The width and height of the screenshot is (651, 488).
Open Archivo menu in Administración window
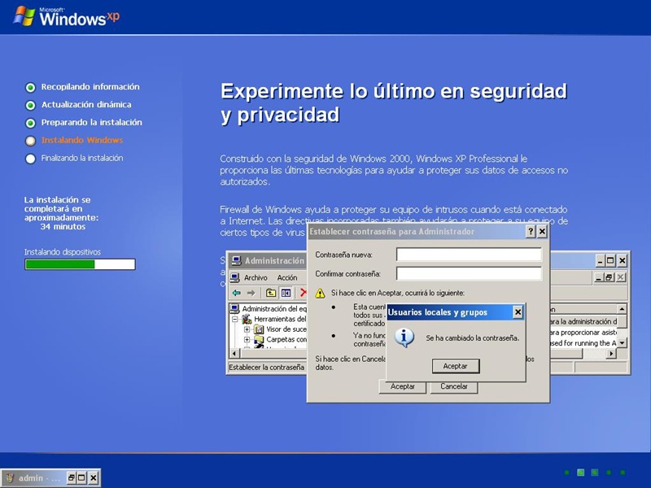click(x=256, y=277)
